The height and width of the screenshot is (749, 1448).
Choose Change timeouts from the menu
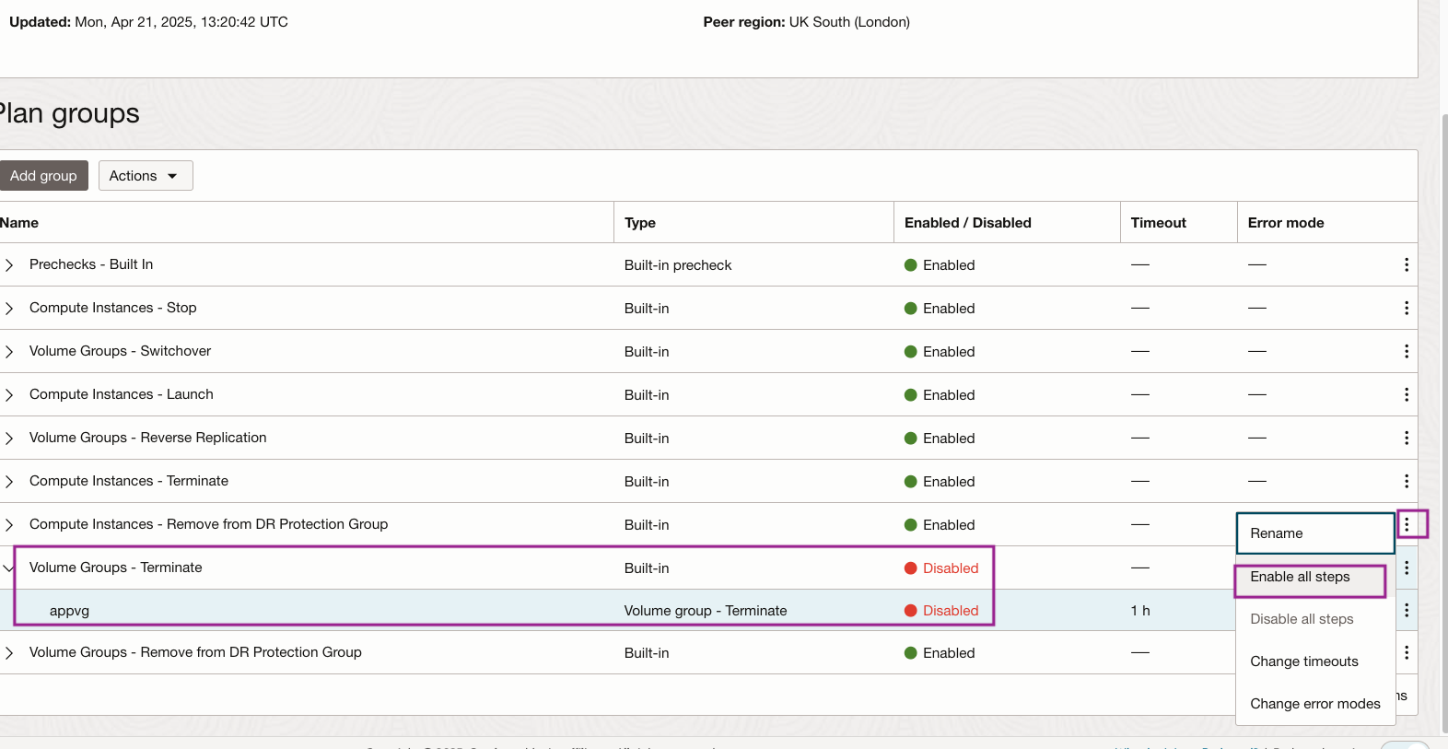click(x=1315, y=661)
